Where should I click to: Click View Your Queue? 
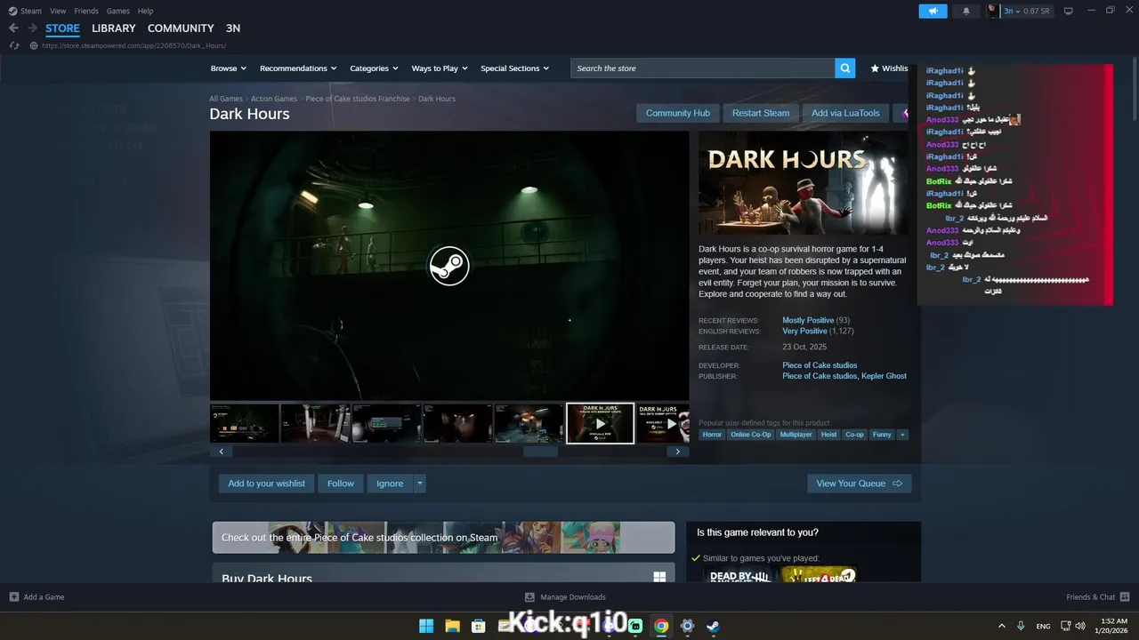pyautogui.click(x=860, y=484)
